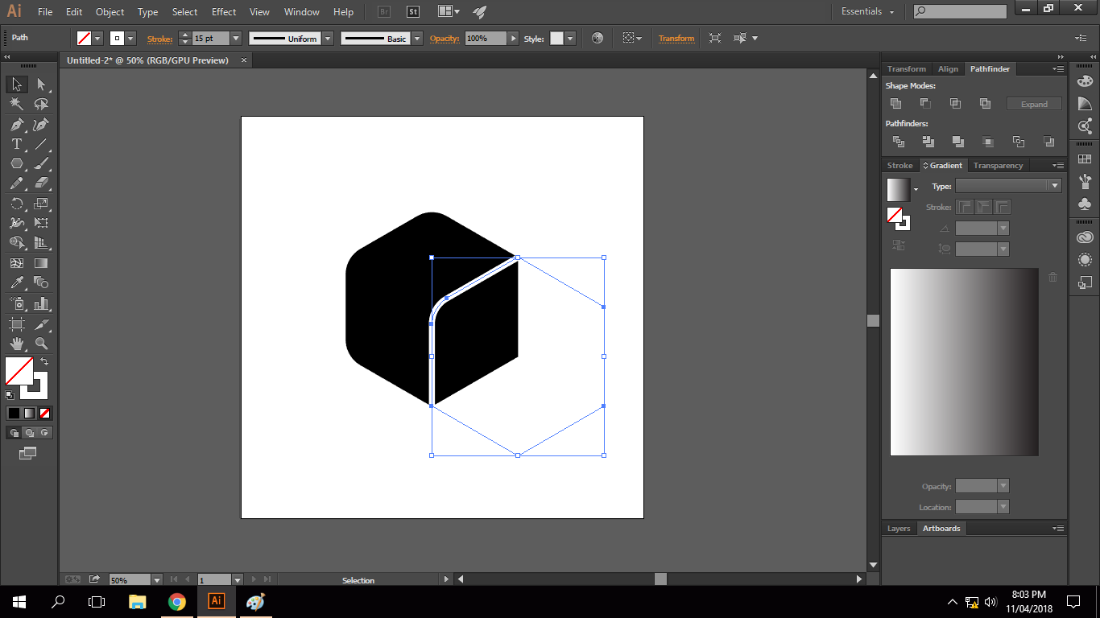Viewport: 1100px width, 618px height.
Task: Open the Effect menu
Action: [x=224, y=12]
